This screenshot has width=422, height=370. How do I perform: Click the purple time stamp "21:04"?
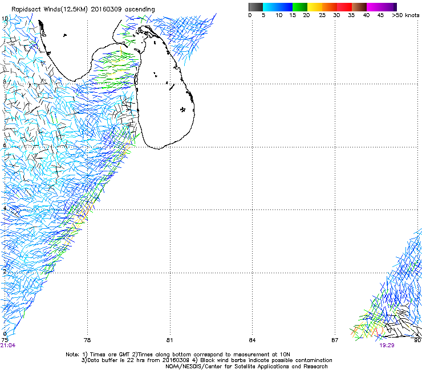pos(7,346)
